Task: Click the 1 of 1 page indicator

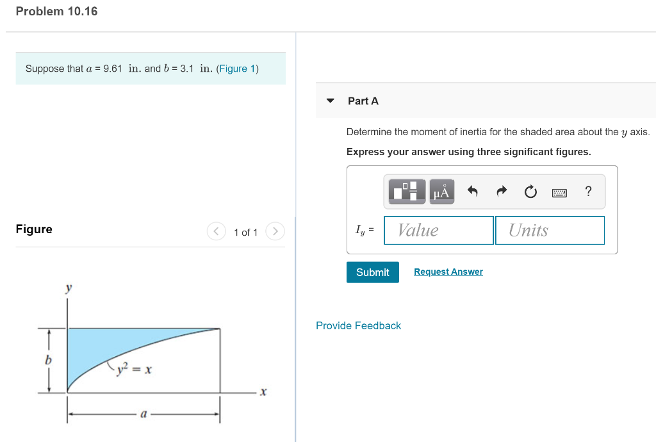Action: click(245, 232)
